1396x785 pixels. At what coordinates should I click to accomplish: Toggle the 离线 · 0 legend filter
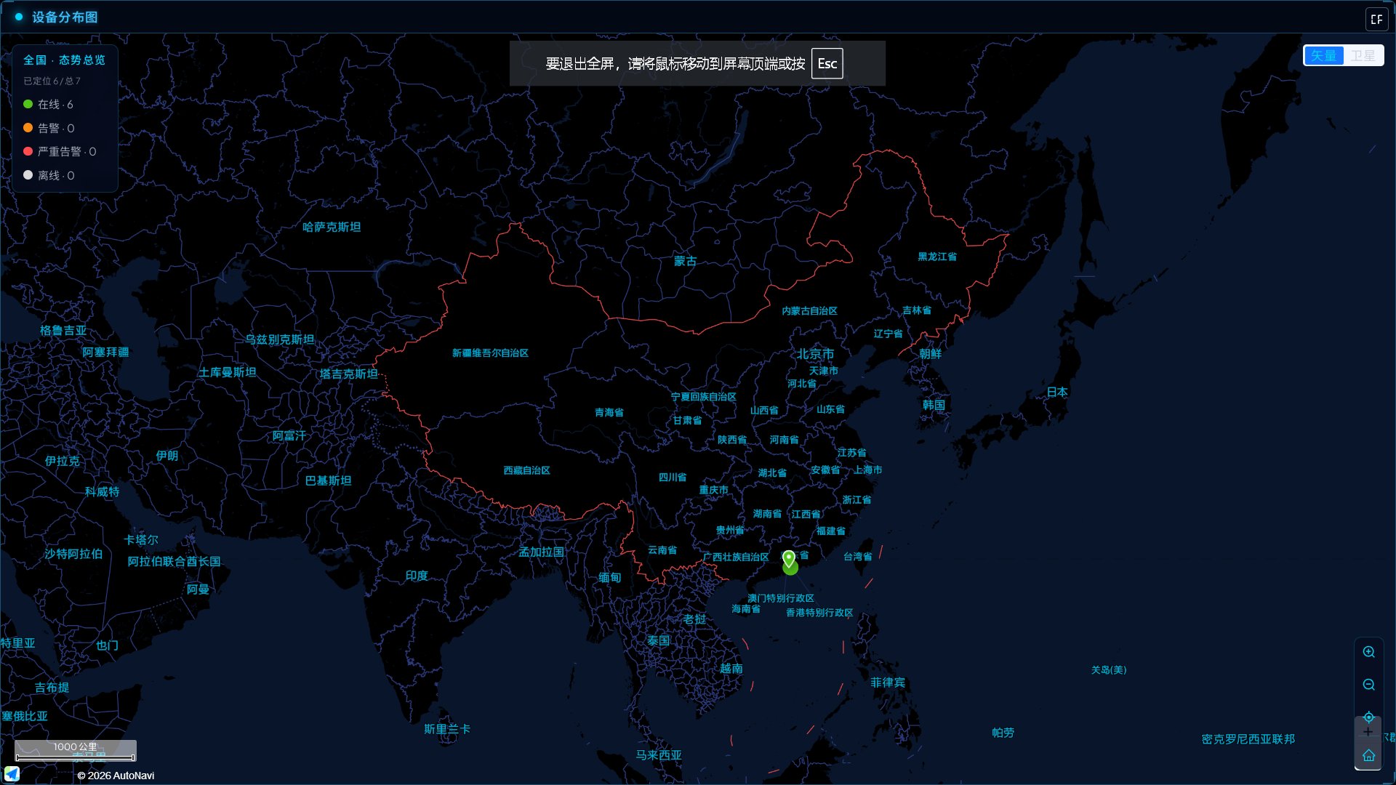click(49, 175)
